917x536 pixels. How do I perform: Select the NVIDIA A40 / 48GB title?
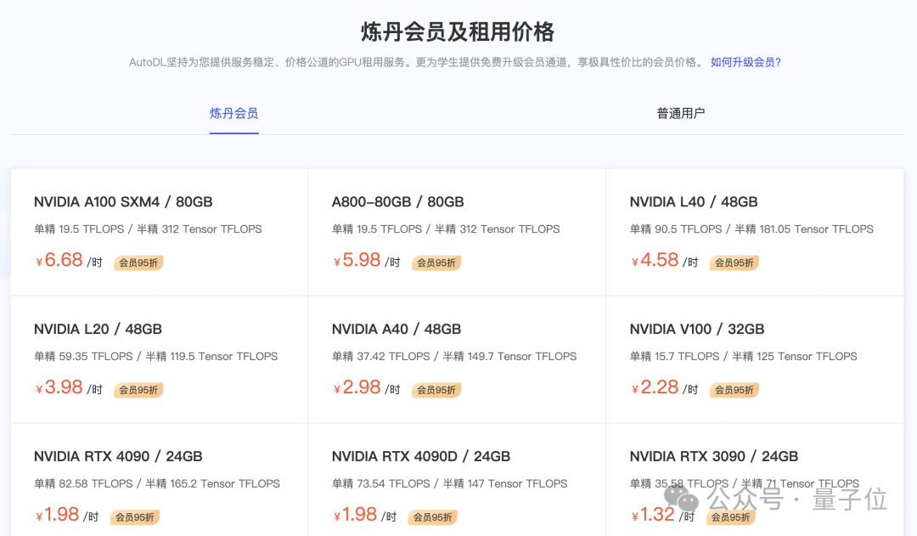397,329
